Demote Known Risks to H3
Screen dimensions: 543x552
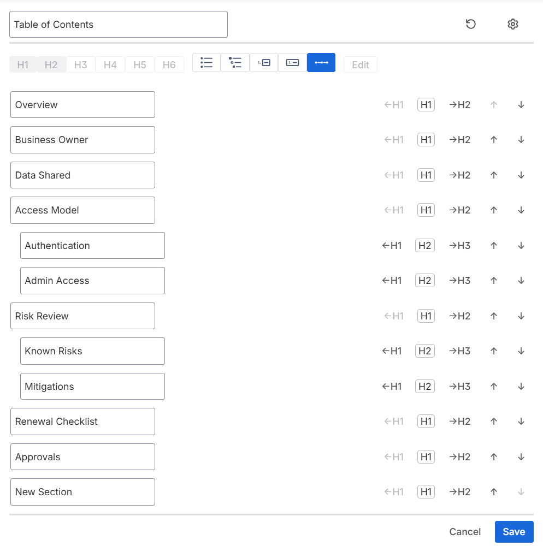click(460, 351)
